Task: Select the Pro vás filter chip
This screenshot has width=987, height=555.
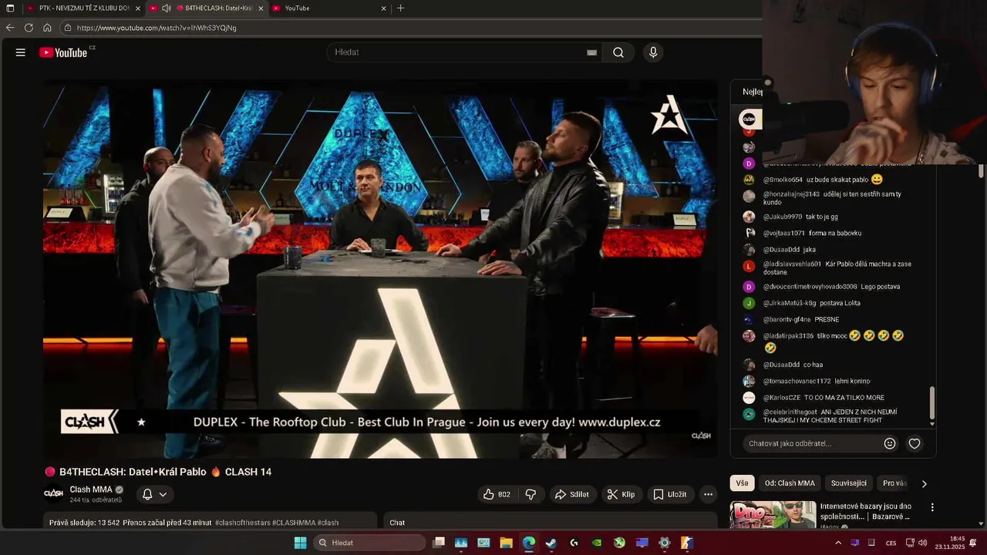Action: coord(894,483)
